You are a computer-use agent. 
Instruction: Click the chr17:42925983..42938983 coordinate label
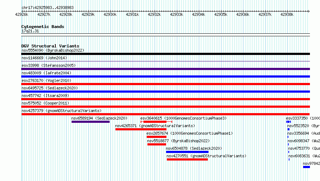pos(47,8)
